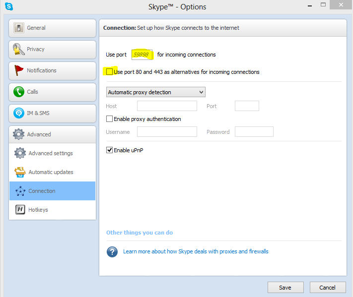Screen dimensions: 353x297
Task: Open the Privacy settings section
Action: [52, 50]
